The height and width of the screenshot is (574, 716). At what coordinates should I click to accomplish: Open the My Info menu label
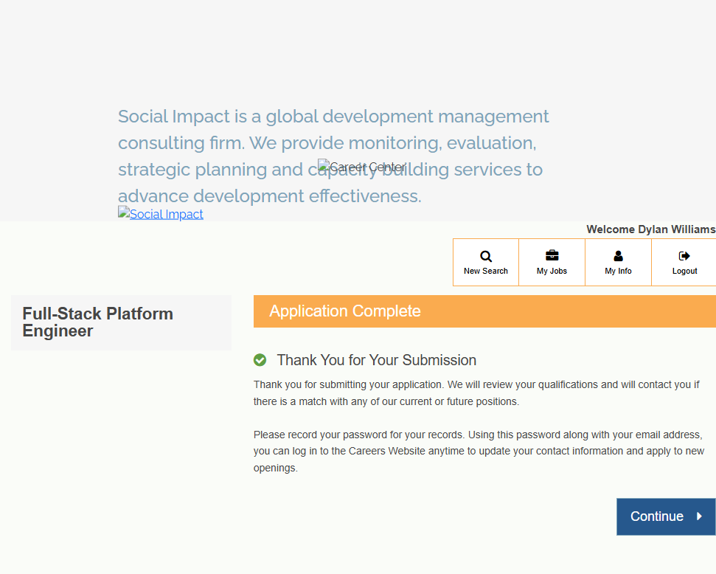point(618,271)
